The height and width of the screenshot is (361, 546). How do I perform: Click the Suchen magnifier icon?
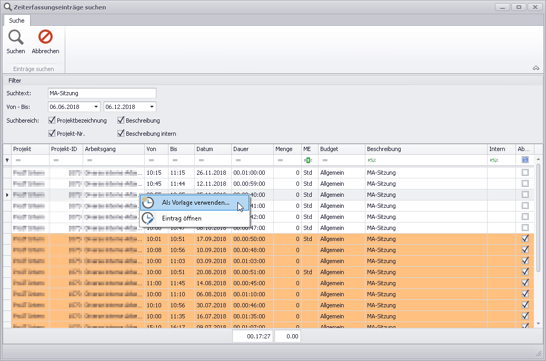click(16, 37)
